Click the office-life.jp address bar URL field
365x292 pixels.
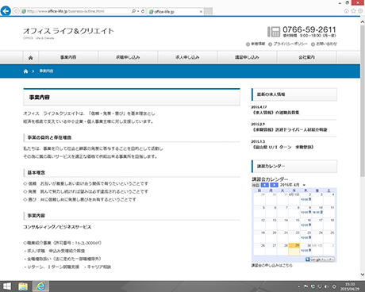[x=76, y=11]
